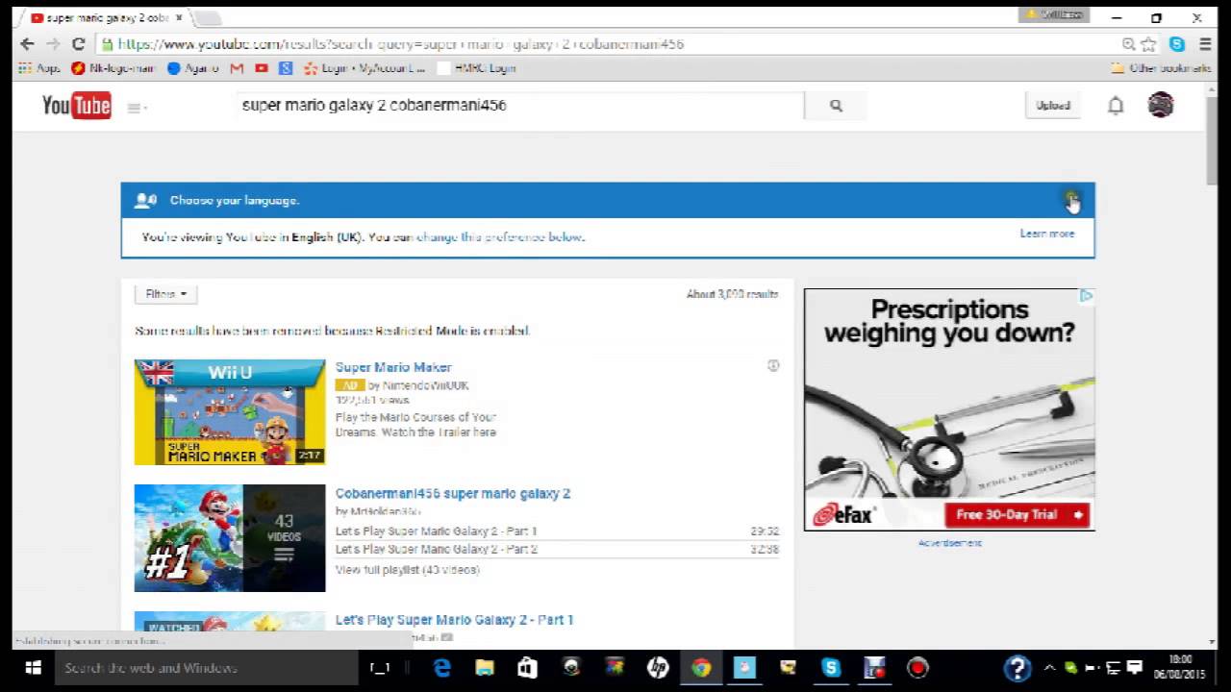Open the Chrome hamburger menu
The image size is (1231, 692).
click(x=1205, y=44)
